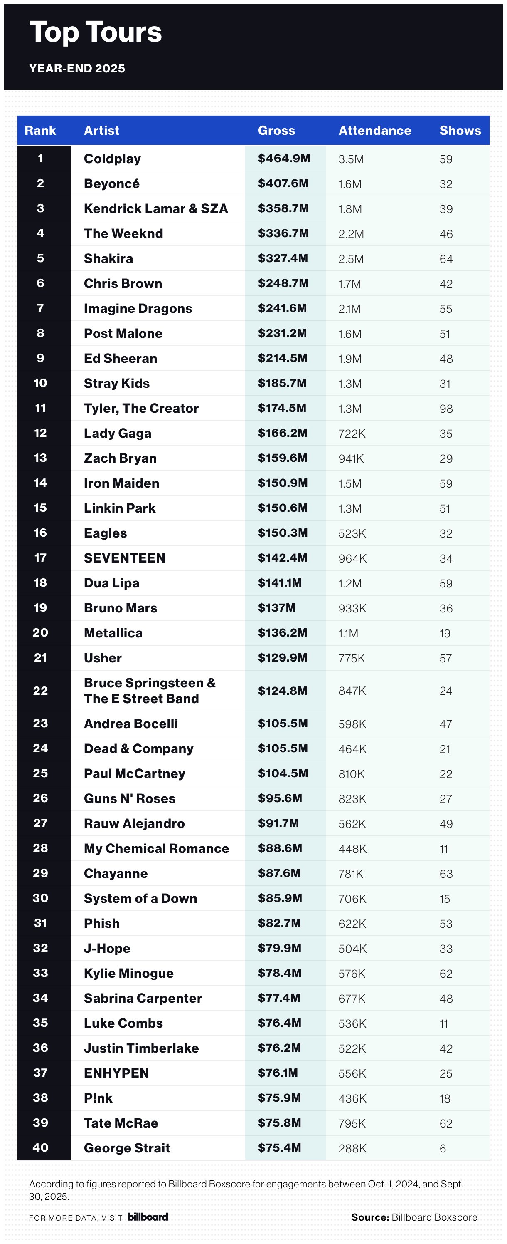Click Bruce Springsteen & The E Street Band
This screenshot has width=507, height=1244.
150,691
